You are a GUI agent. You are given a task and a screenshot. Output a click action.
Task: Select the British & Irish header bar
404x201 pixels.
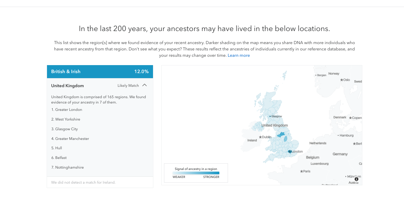[x=100, y=71]
